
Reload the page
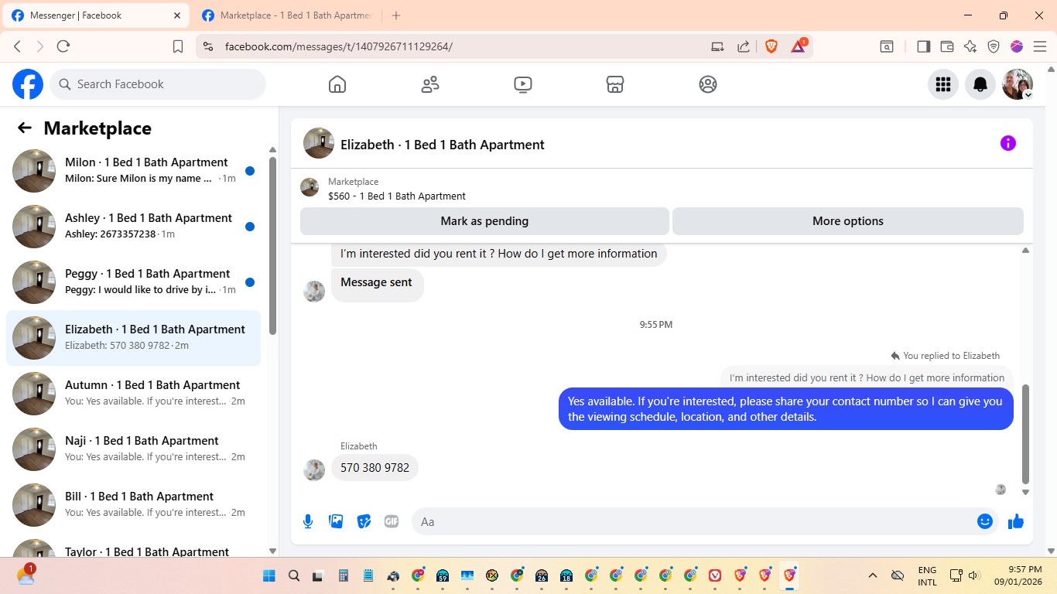(x=63, y=46)
